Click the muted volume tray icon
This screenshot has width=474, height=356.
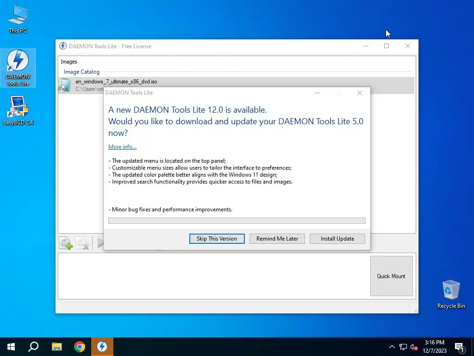[414, 347]
